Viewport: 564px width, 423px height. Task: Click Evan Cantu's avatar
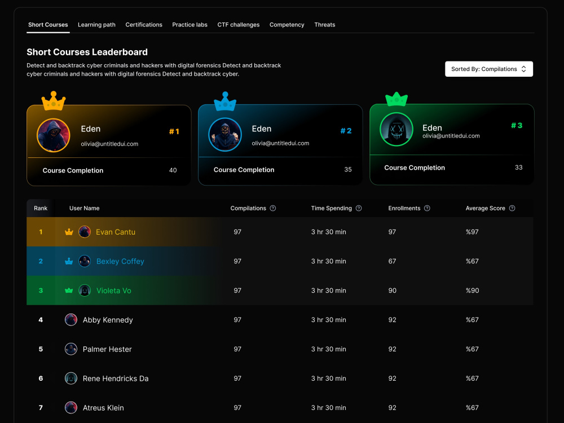click(x=85, y=232)
